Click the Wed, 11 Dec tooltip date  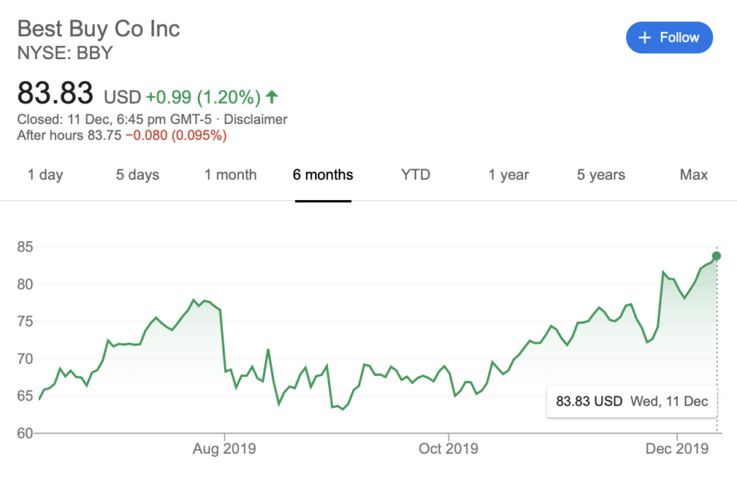click(x=669, y=401)
